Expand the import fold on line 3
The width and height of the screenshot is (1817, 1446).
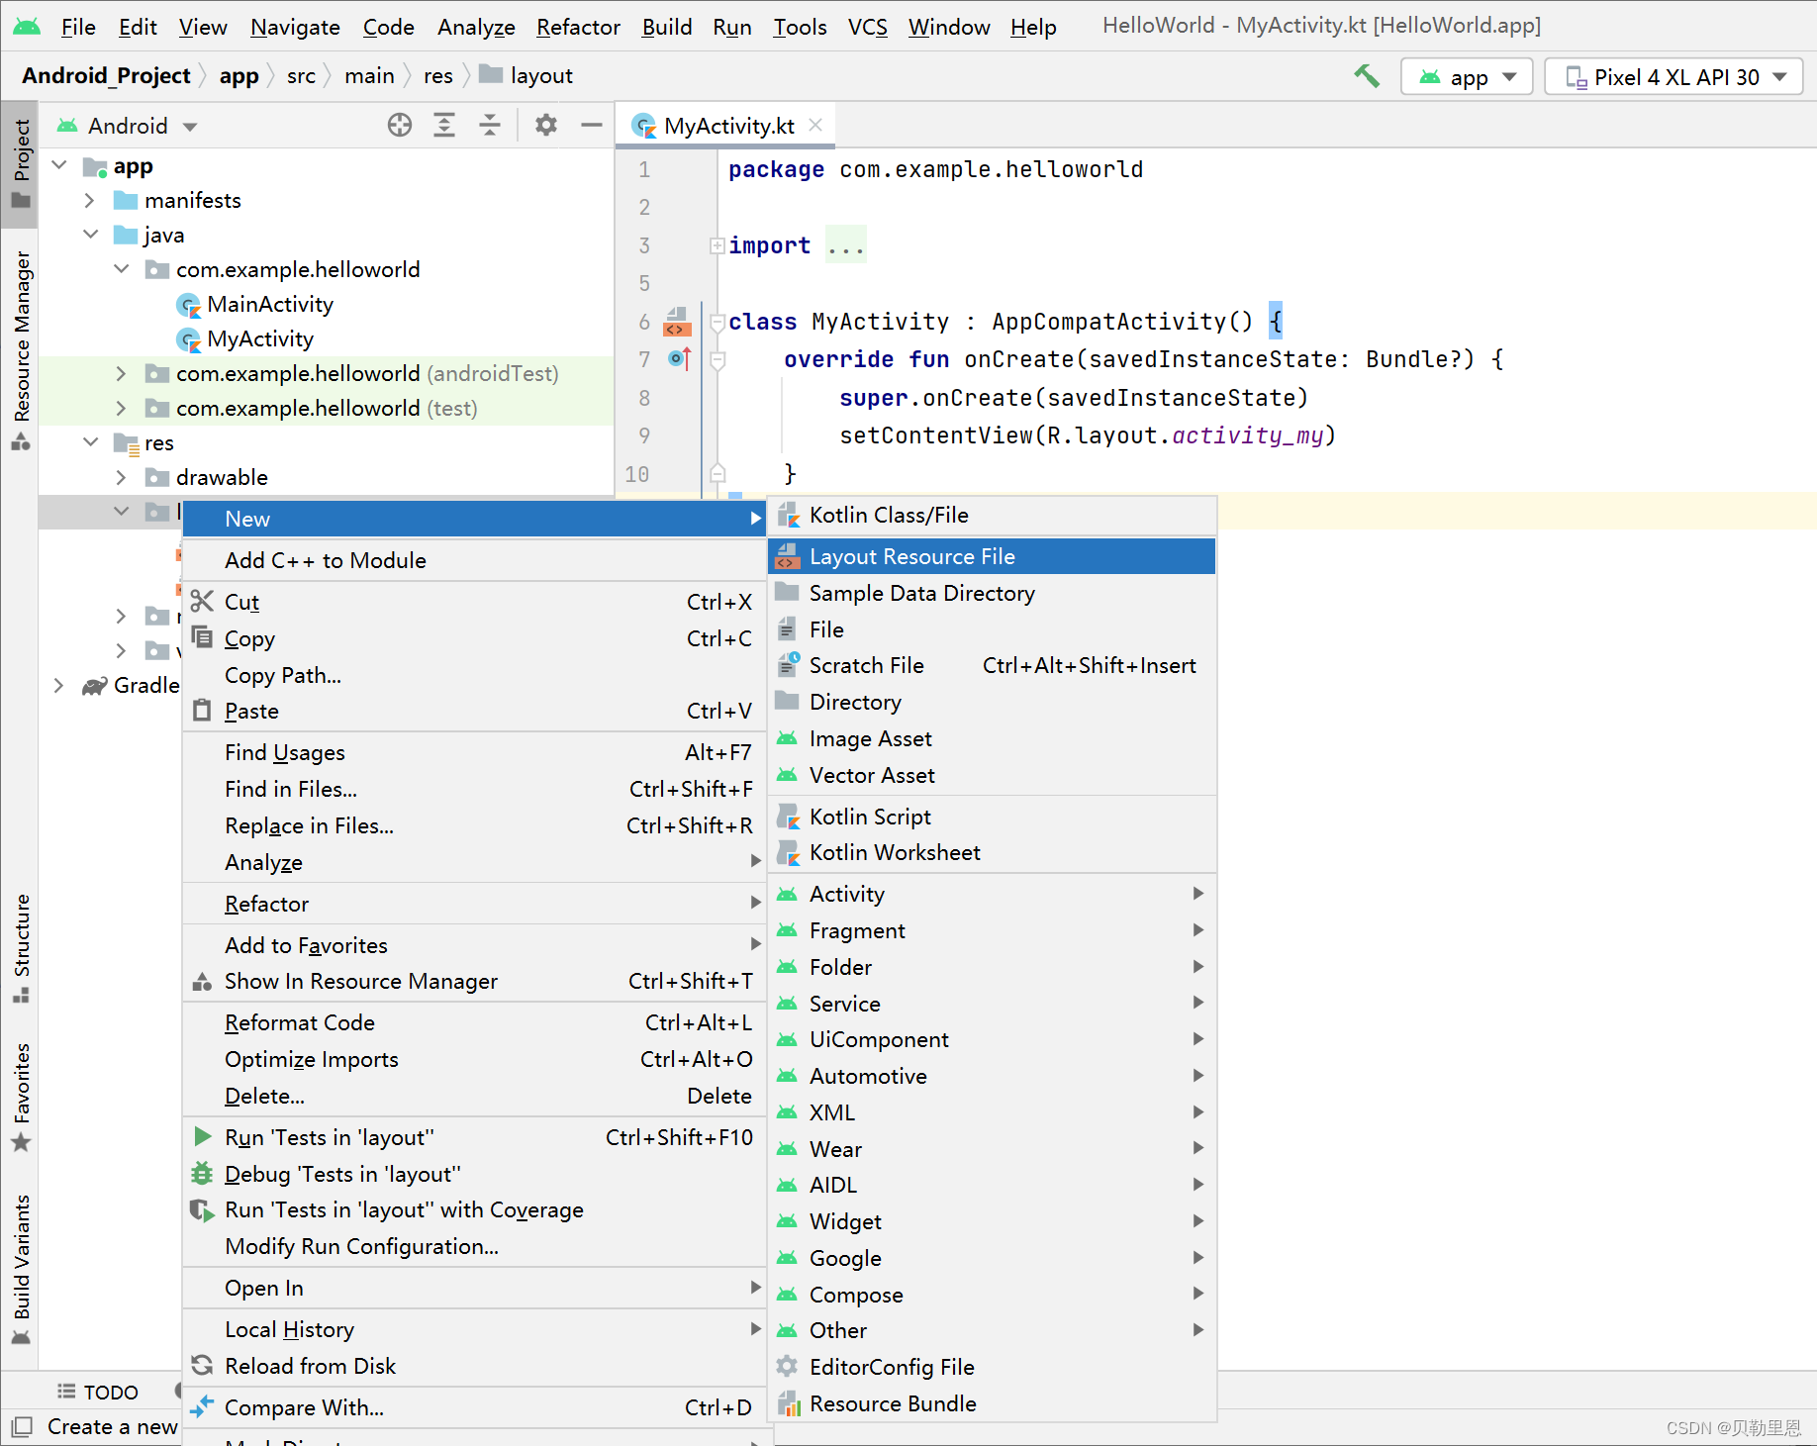(717, 245)
